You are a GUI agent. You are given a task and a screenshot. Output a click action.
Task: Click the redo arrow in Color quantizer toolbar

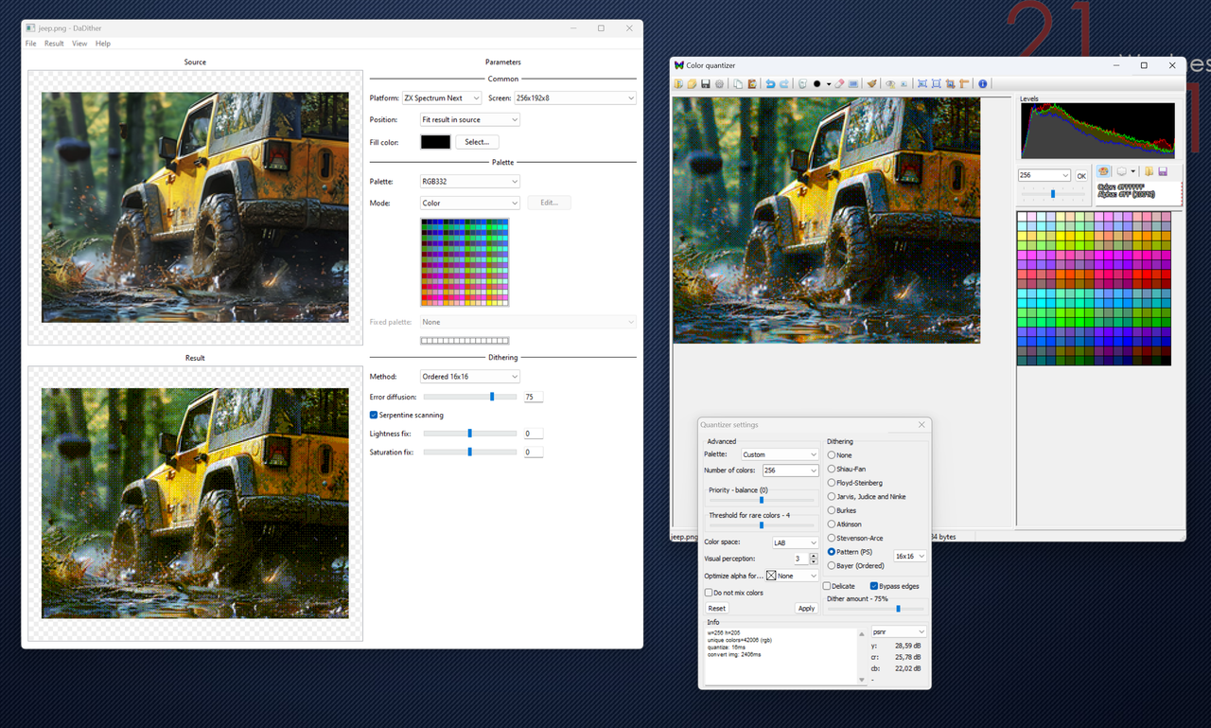(784, 83)
